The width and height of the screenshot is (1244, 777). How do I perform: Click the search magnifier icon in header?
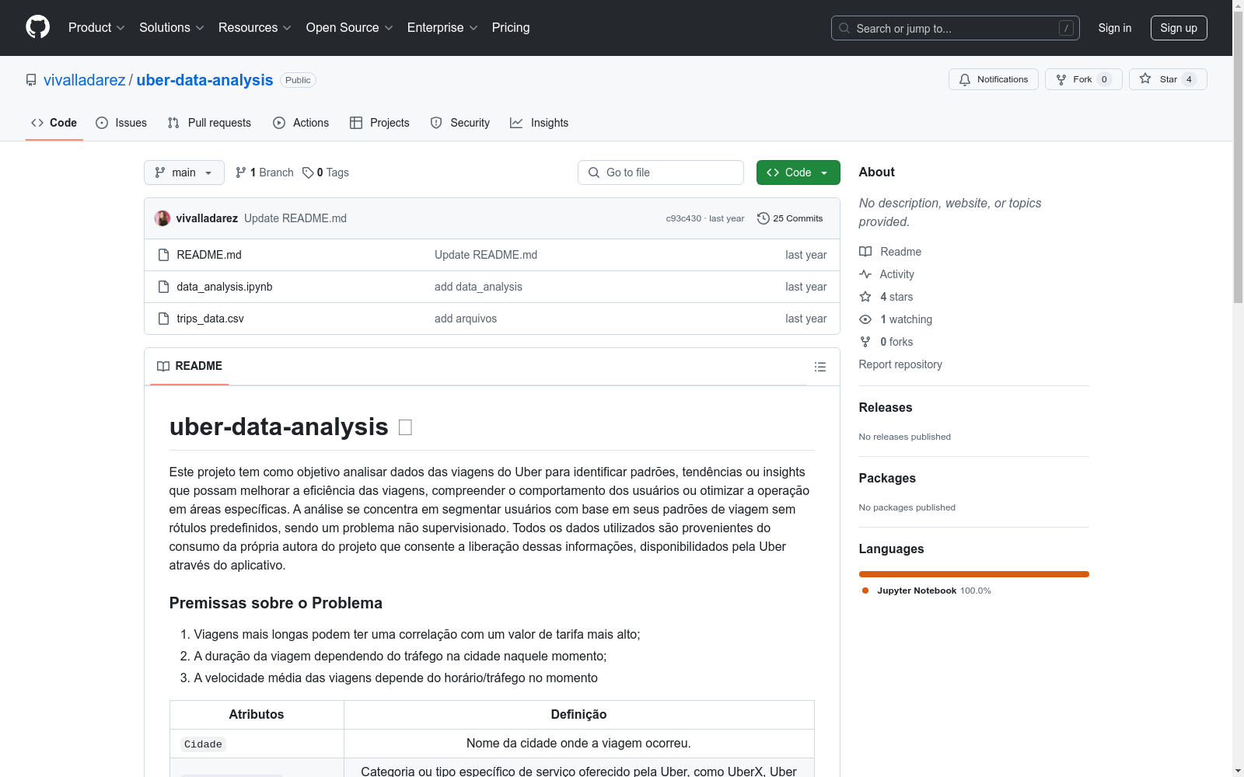click(844, 28)
